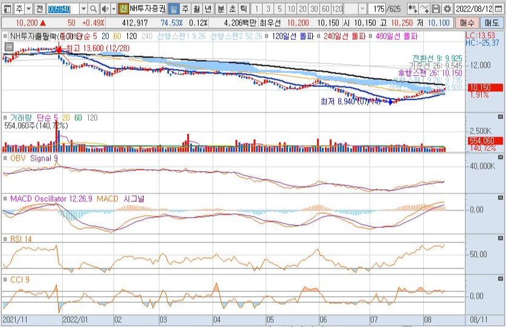Click the grid table icon in price chart
This screenshot has width=506, height=327.
[x=8, y=47]
